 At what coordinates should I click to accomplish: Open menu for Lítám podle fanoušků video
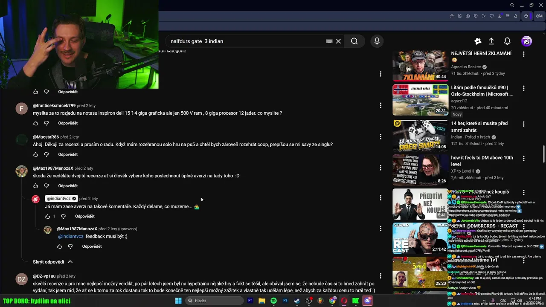coord(524,88)
